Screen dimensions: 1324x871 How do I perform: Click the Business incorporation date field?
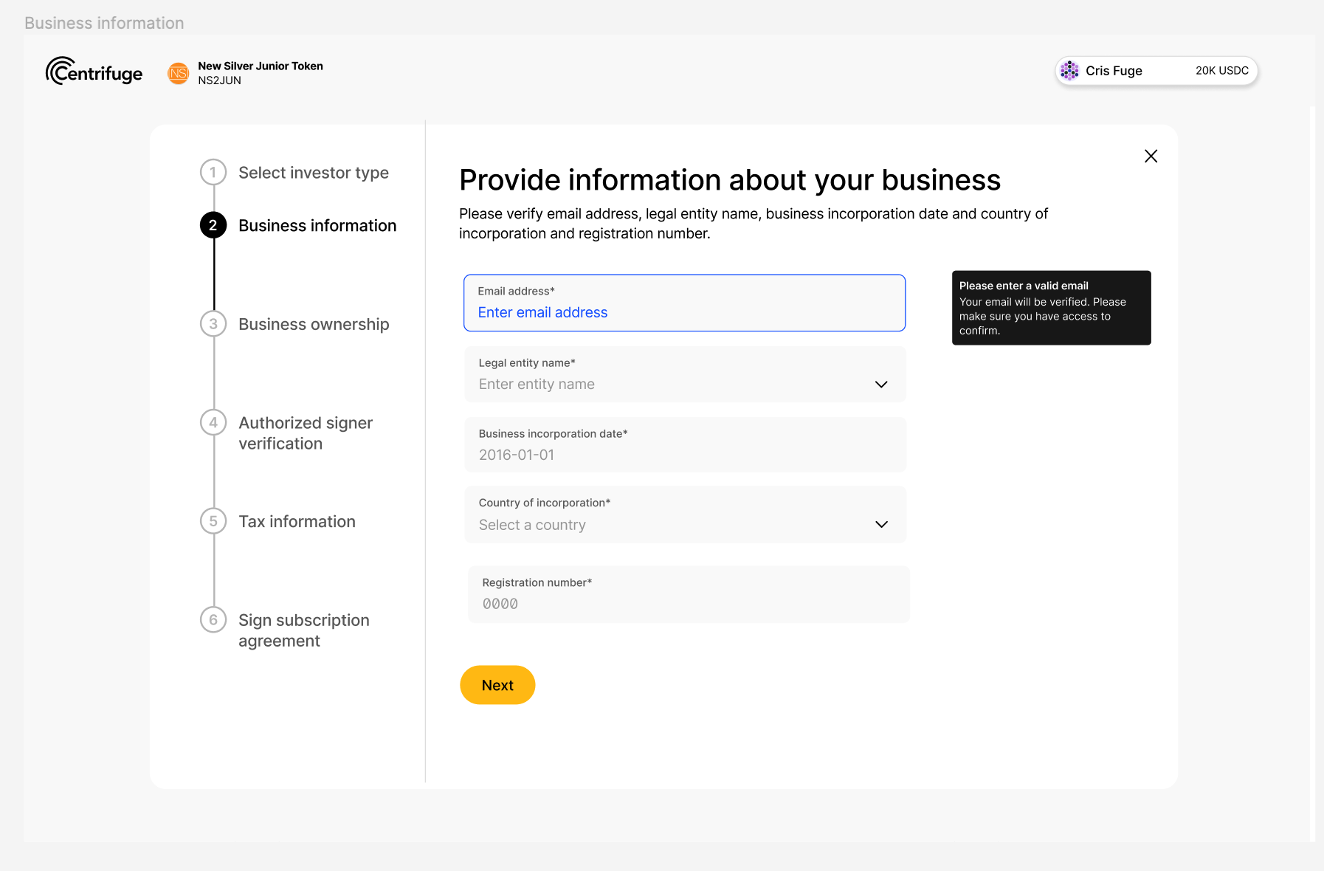(x=685, y=445)
